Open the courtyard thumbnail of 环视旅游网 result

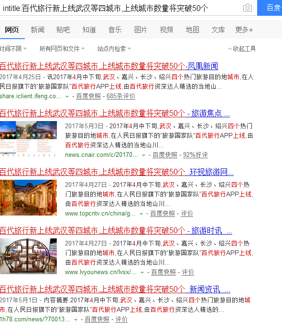28,197
